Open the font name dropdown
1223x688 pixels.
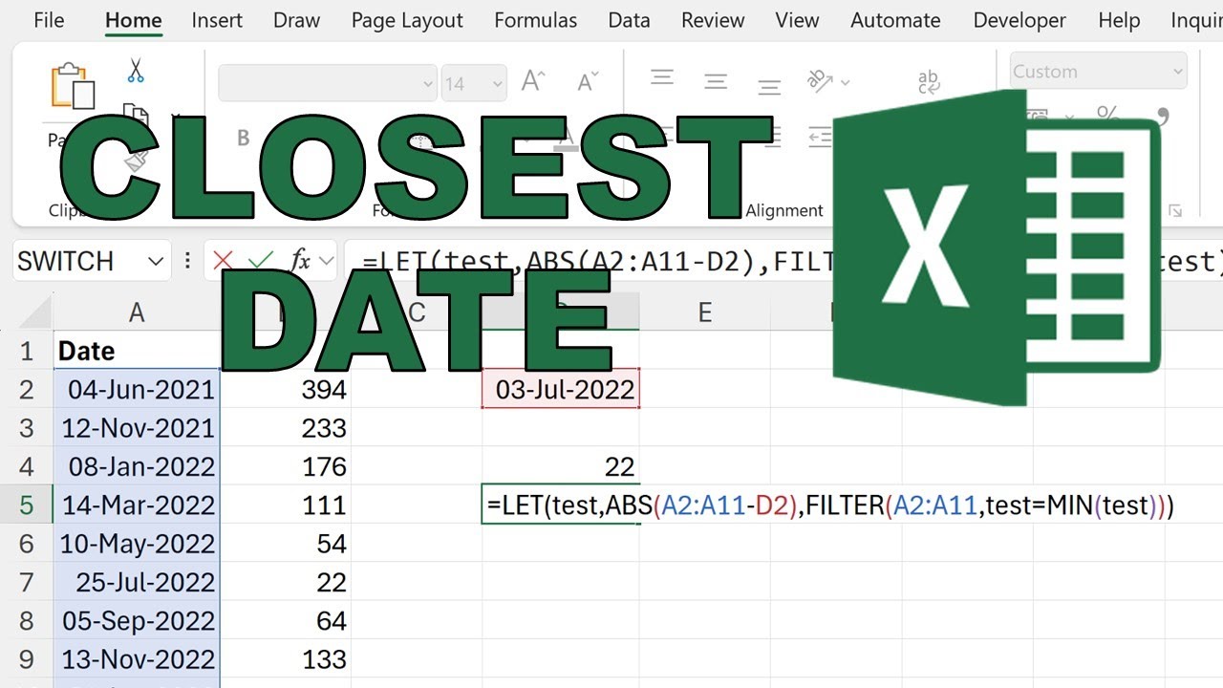point(427,83)
